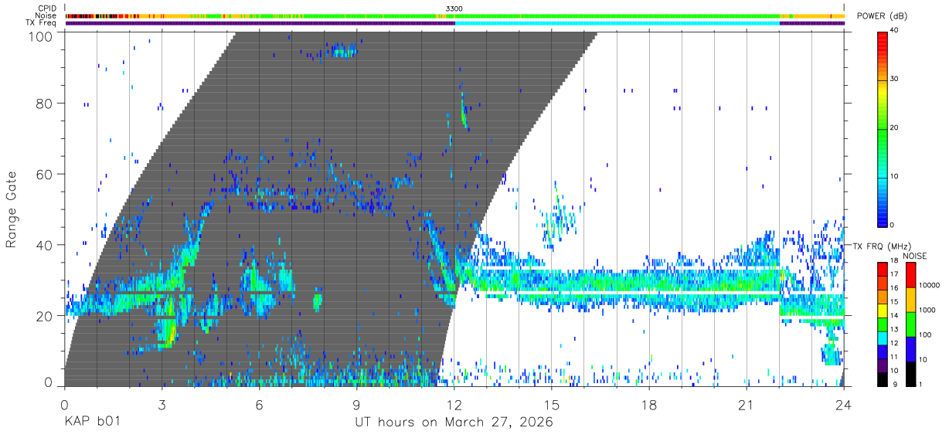Pick the yellow 14–15 MHz swatch in TX FRQ legend

(882, 309)
